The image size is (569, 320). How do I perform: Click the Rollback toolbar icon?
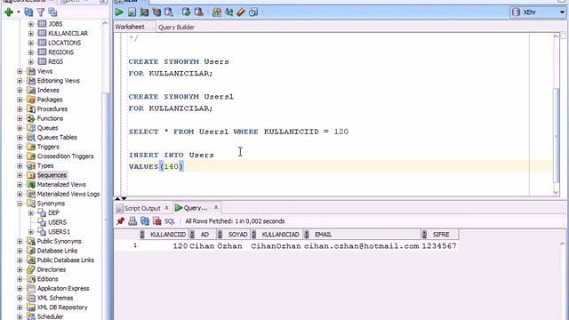[x=198, y=12]
